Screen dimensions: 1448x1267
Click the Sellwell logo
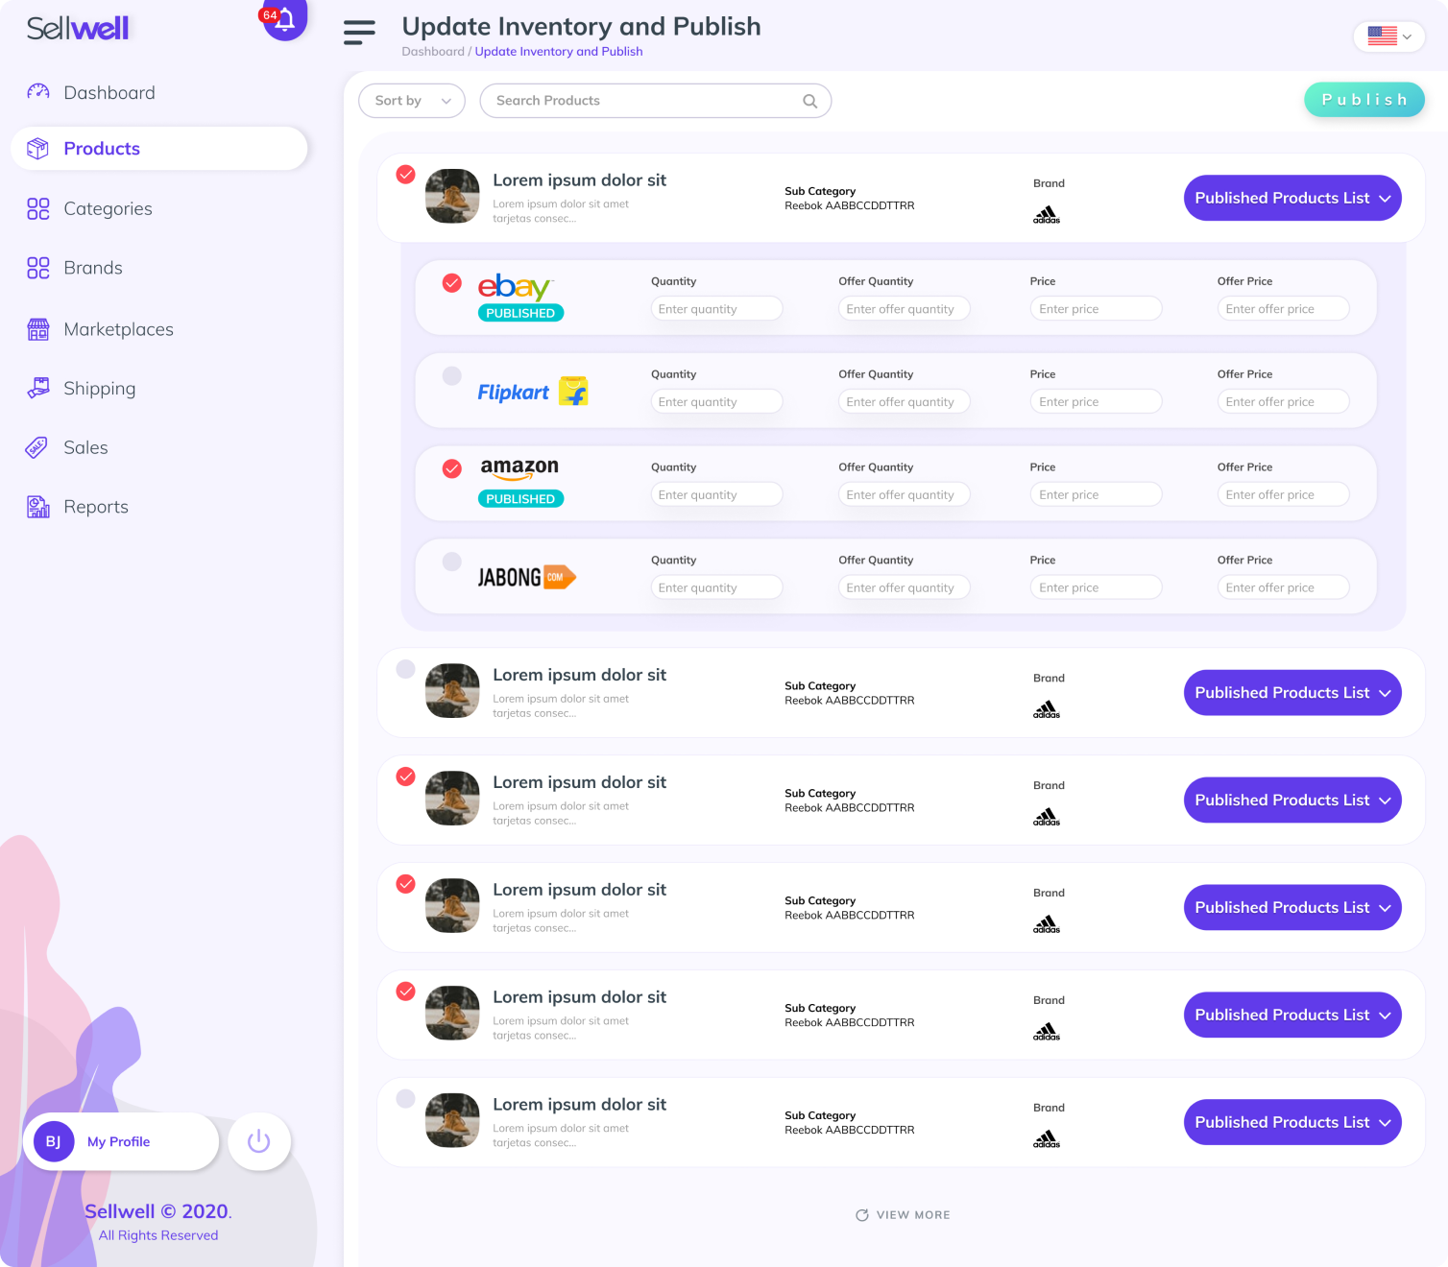(x=78, y=29)
